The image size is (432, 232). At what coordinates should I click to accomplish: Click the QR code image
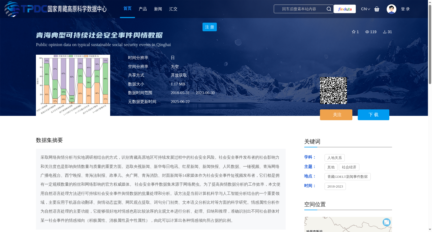333,91
